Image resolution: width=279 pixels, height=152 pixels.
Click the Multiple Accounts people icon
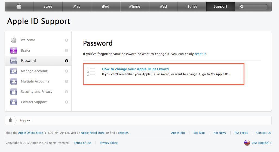coord(14,81)
